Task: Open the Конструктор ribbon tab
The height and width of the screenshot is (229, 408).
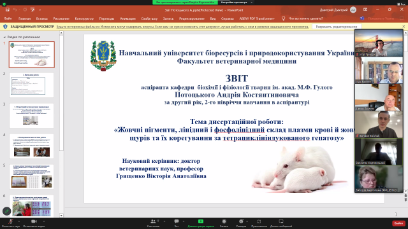Action: coord(84,18)
